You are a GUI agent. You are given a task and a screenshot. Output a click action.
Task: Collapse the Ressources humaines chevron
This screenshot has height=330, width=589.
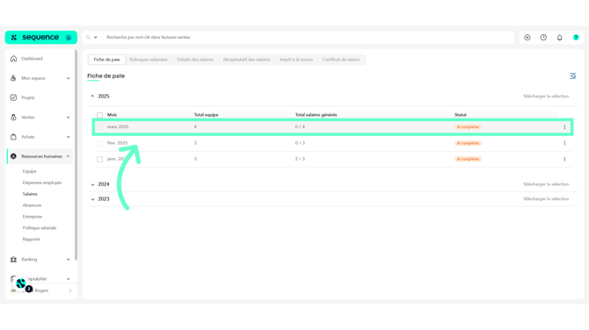[x=68, y=156]
